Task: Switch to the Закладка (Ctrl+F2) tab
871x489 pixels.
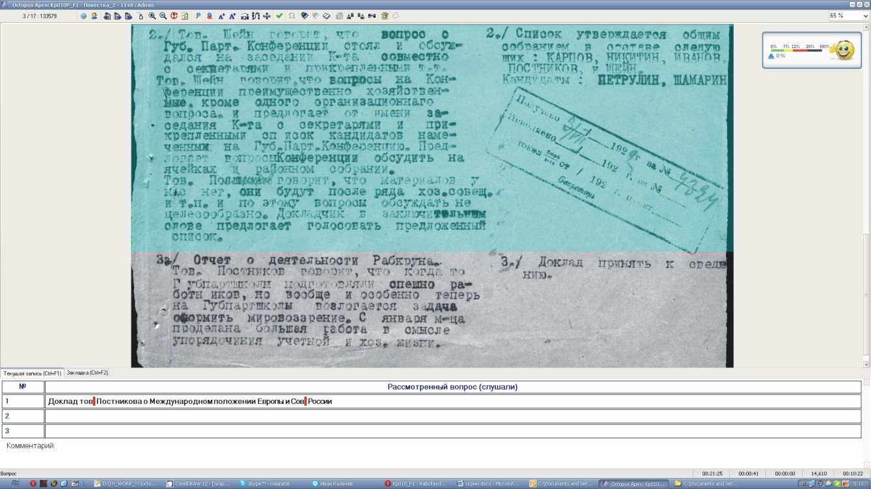Action: 87,373
